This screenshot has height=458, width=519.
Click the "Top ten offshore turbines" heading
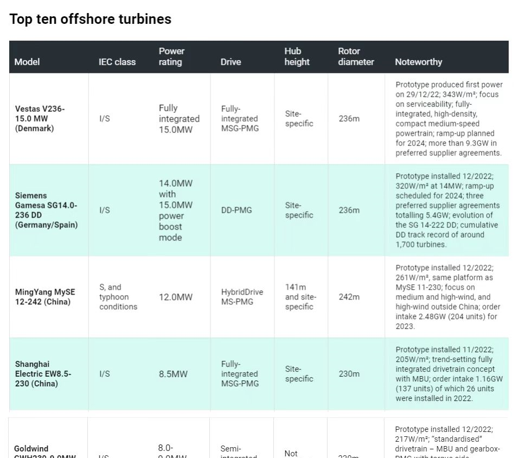coord(91,19)
